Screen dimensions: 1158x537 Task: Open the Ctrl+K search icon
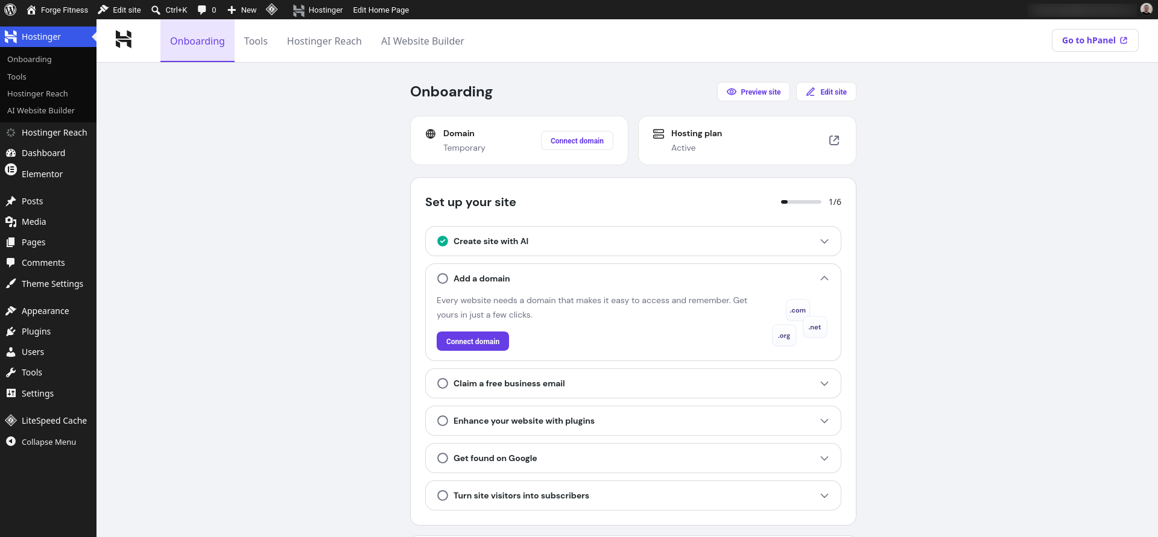(156, 10)
